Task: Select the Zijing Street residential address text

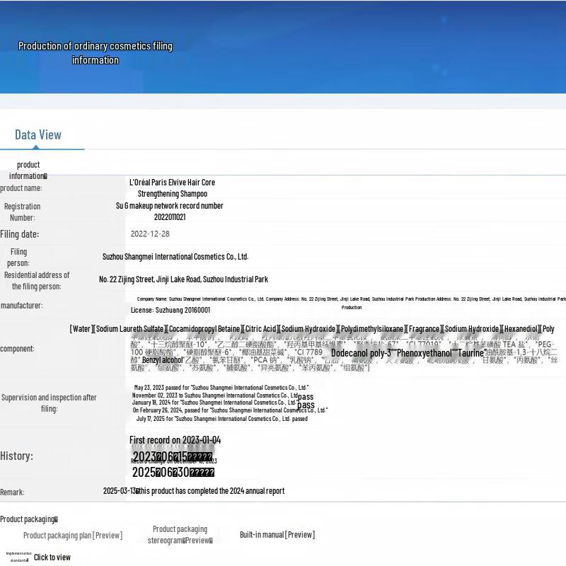Action: click(183, 279)
